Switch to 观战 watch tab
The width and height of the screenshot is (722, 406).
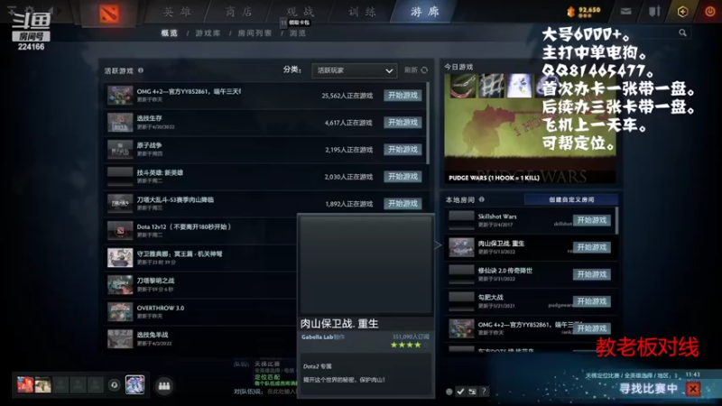point(301,12)
